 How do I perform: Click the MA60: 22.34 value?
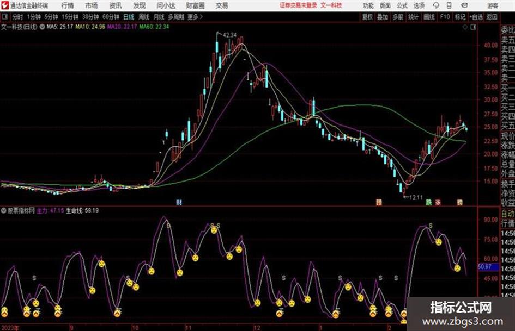click(x=154, y=27)
